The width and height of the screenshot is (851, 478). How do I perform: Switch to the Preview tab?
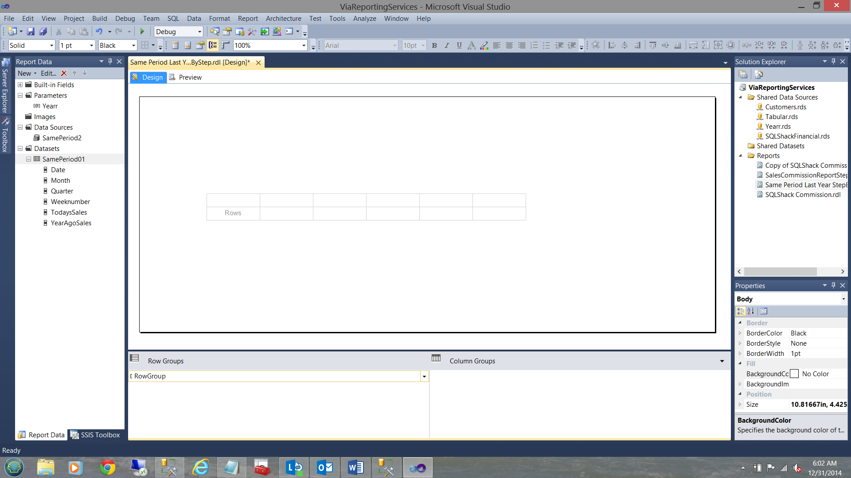point(186,77)
